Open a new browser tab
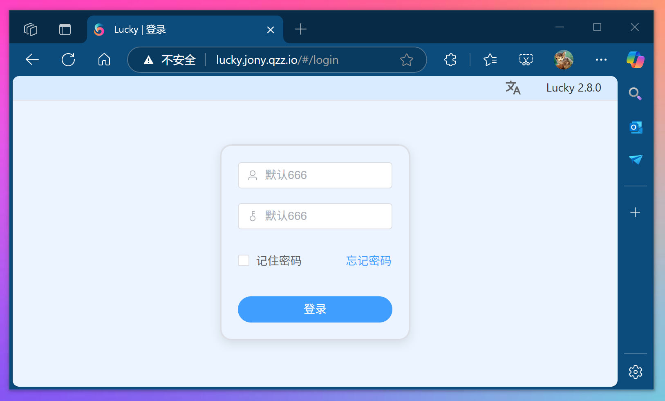This screenshot has width=665, height=401. click(300, 29)
